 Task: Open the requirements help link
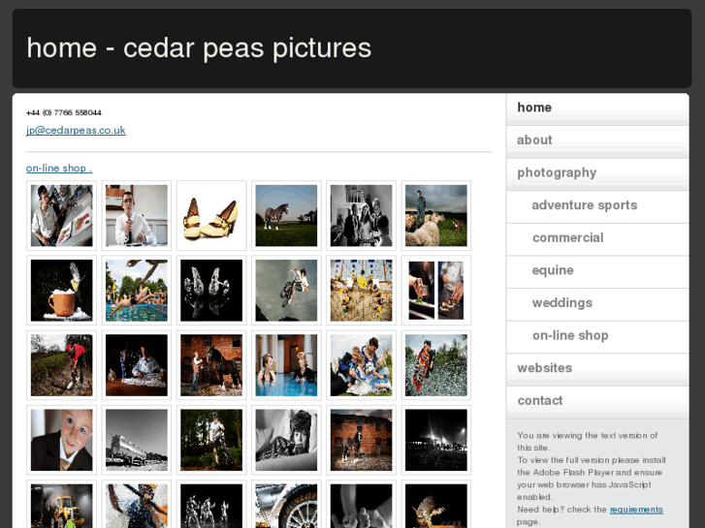[636, 510]
